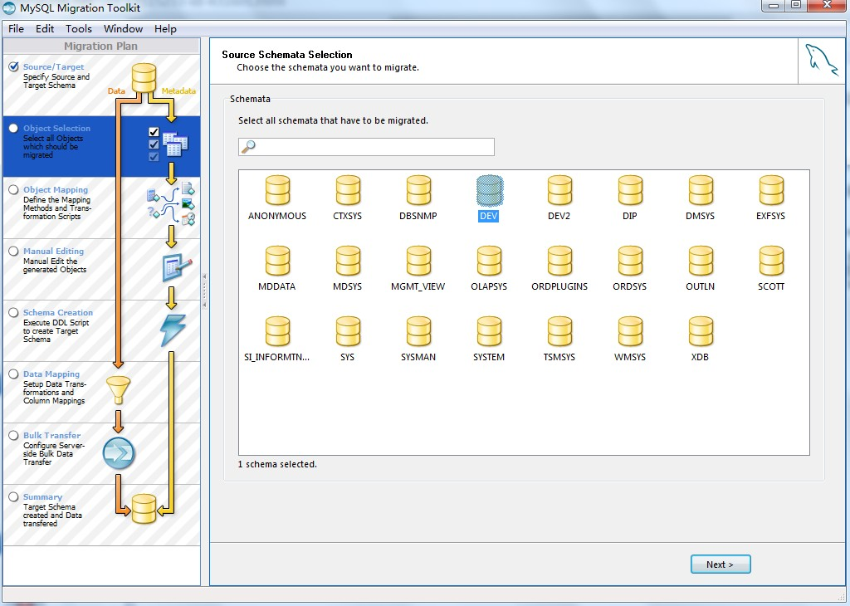Select the TSMSYS schema icon

(x=559, y=331)
